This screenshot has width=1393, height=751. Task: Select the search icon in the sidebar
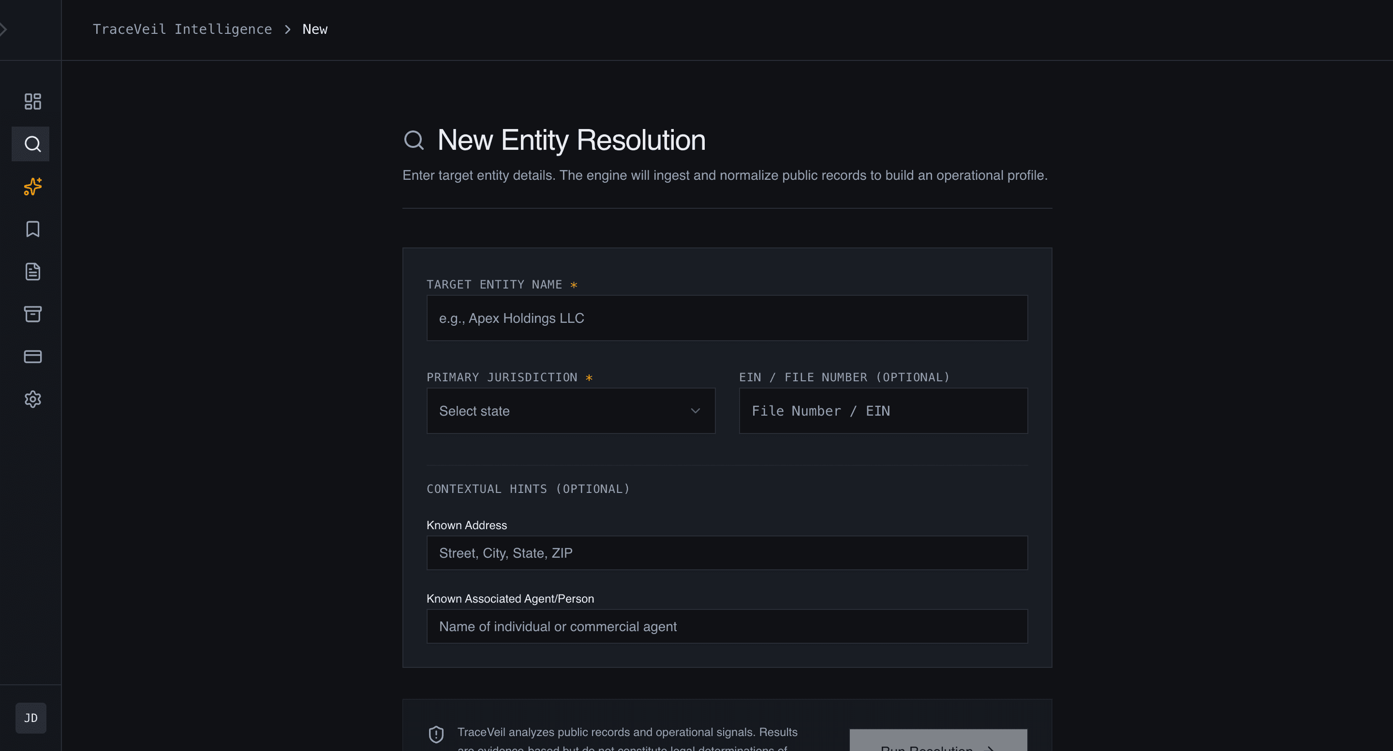[31, 144]
